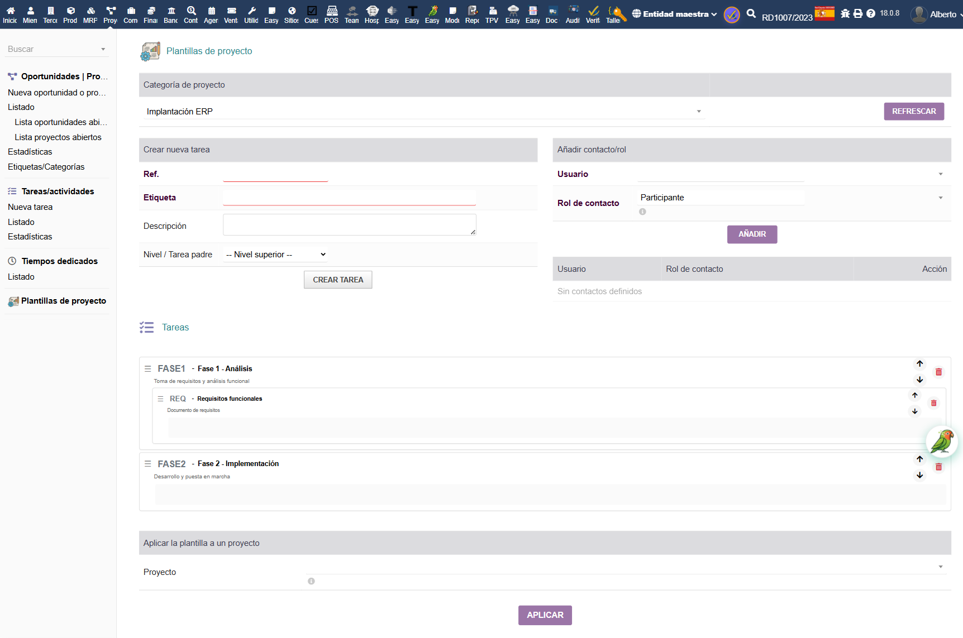Delete the FASE1 task with trash icon
The width and height of the screenshot is (963, 638).
click(938, 372)
